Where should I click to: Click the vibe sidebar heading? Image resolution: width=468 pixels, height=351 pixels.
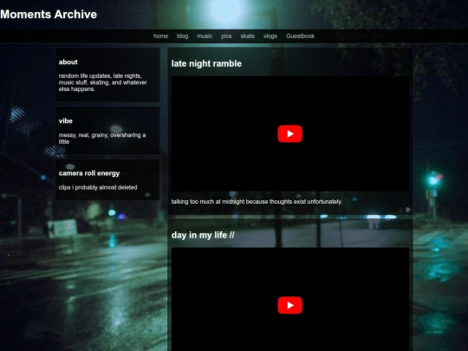click(65, 120)
